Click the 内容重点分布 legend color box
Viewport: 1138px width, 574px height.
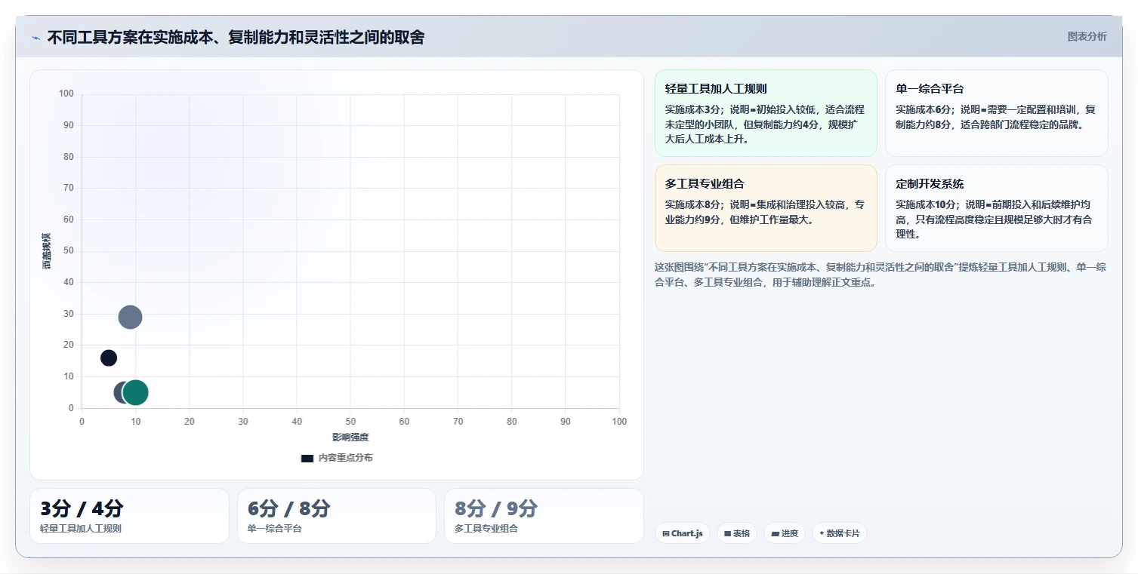[307, 458]
